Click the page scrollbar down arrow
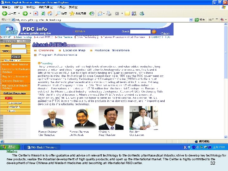Image resolution: width=228 pixels, height=171 pixels. pos(226,137)
